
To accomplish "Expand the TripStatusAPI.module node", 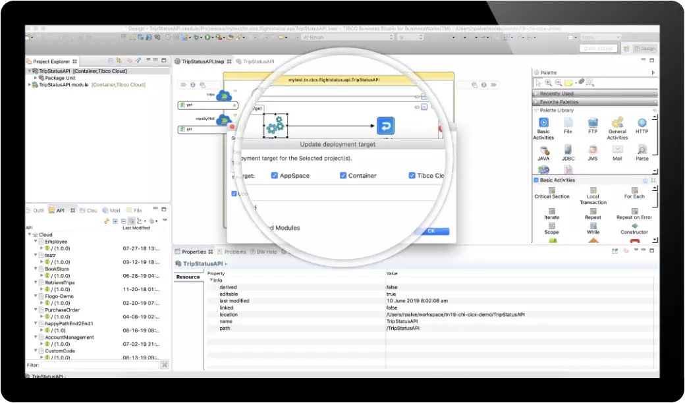I will pyautogui.click(x=29, y=85).
